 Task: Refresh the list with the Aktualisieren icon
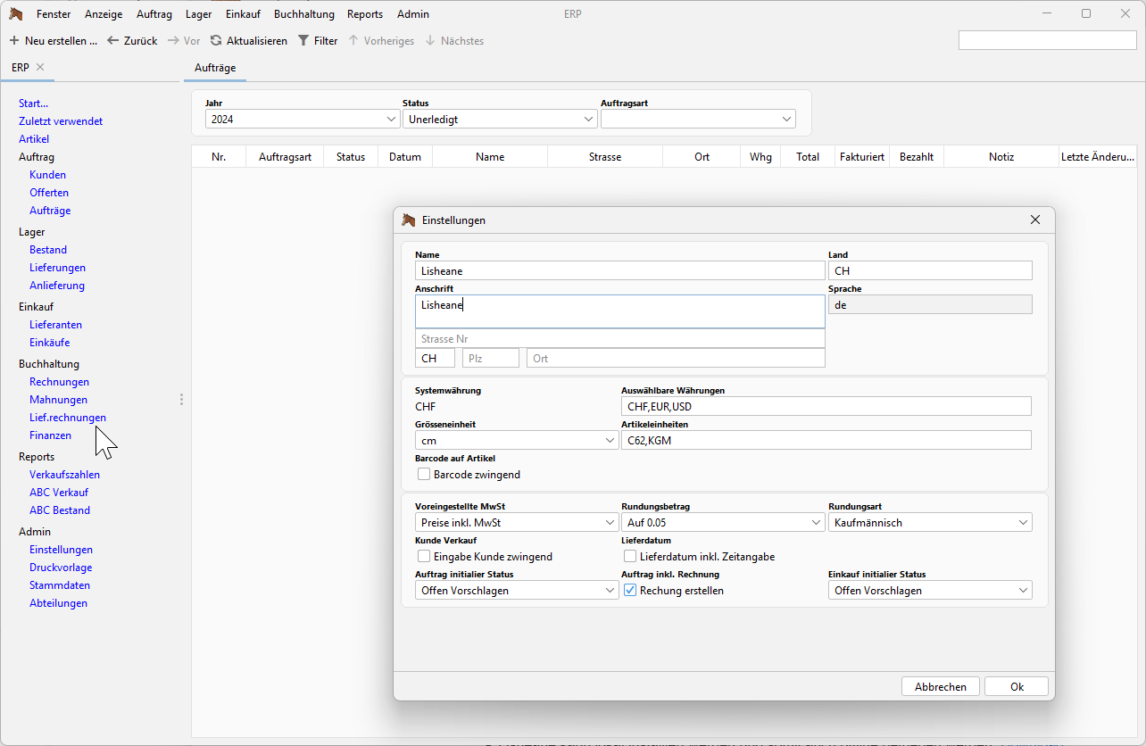point(216,41)
